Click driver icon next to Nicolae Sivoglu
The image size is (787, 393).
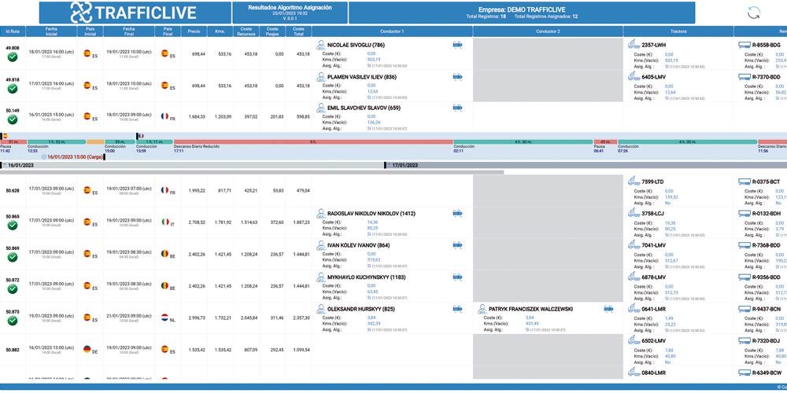pyautogui.click(x=320, y=46)
